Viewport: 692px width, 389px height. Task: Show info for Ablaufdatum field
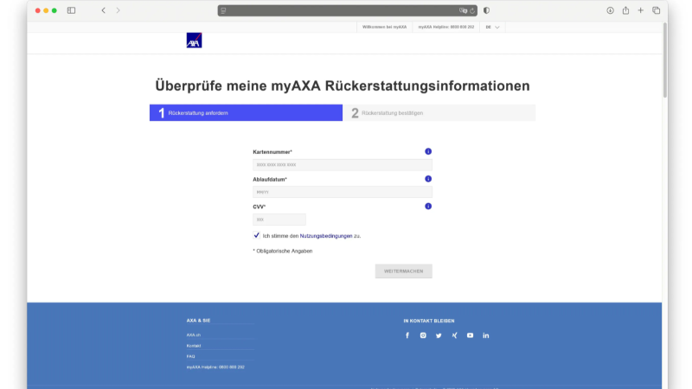pos(428,179)
